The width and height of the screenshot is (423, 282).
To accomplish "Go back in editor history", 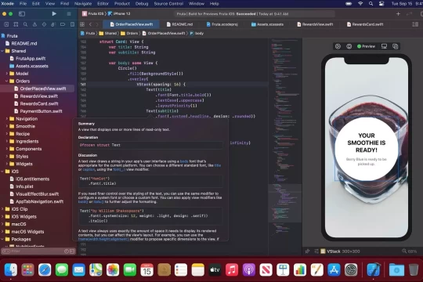I will click(x=90, y=24).
